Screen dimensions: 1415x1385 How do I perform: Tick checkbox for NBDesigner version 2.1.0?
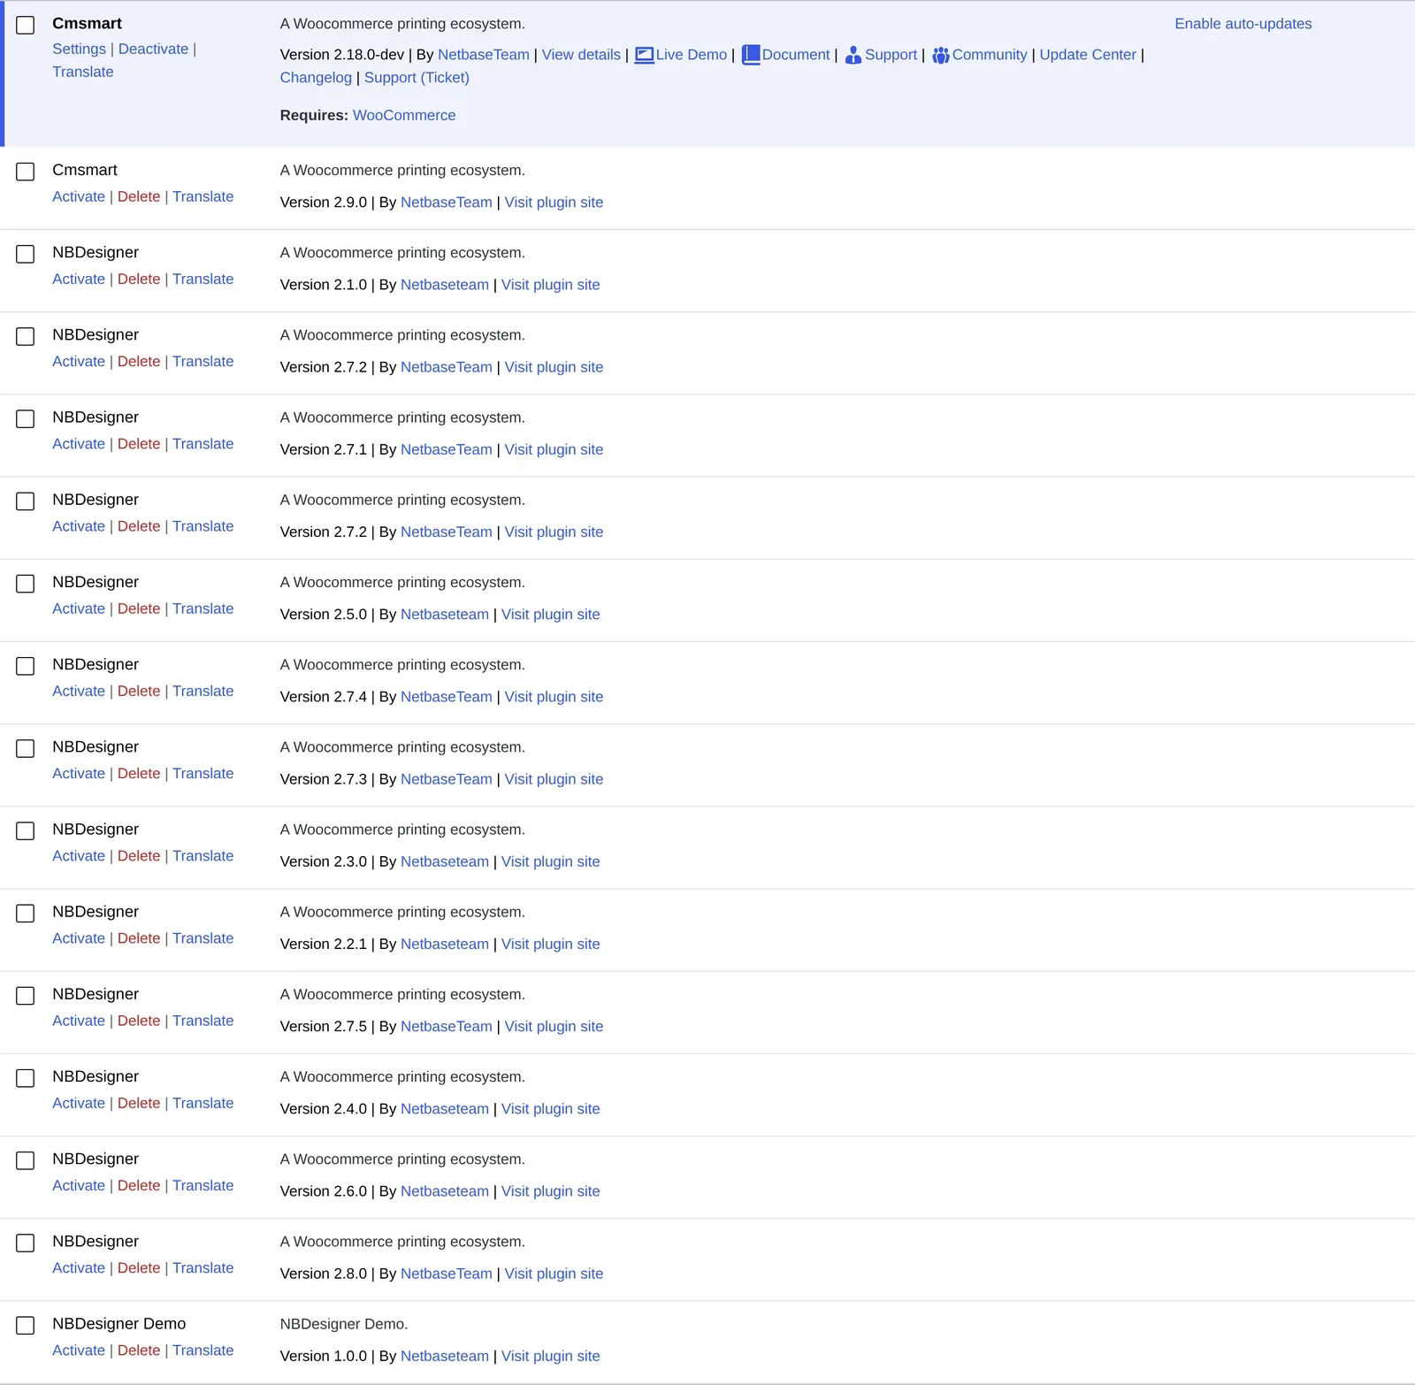(26, 254)
